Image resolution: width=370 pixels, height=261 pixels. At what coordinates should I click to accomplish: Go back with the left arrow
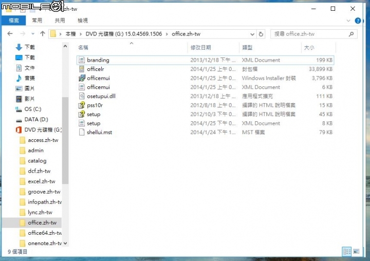(10, 34)
